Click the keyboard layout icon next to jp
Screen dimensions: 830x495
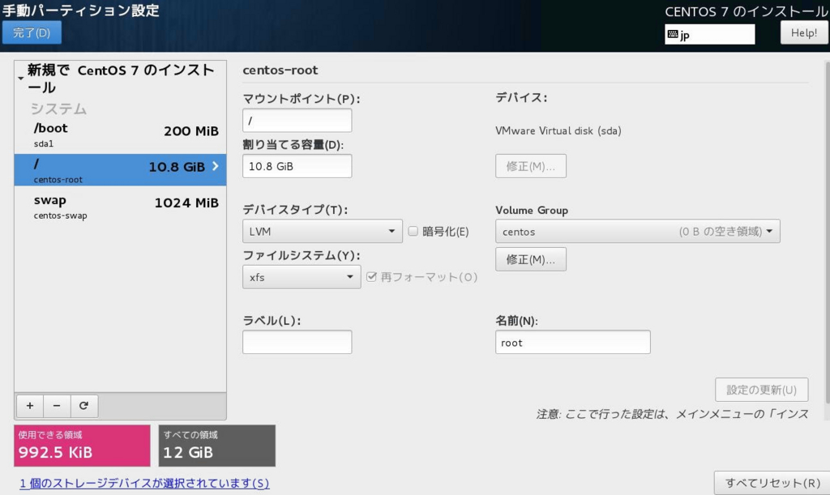click(673, 34)
